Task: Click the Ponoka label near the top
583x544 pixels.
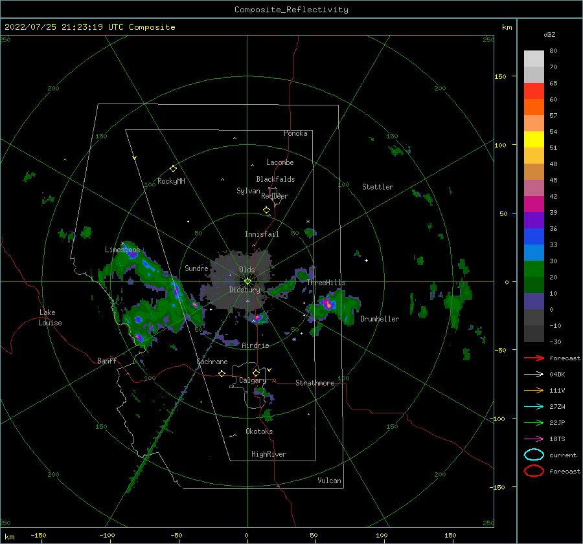Action: point(295,133)
